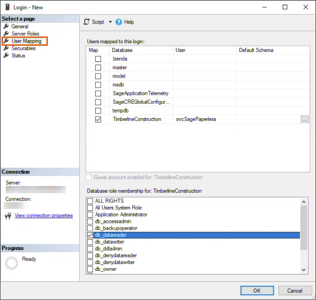The image size is (316, 300).
Task: Click the ellipsis button for Default Schema
Action: [305, 119]
